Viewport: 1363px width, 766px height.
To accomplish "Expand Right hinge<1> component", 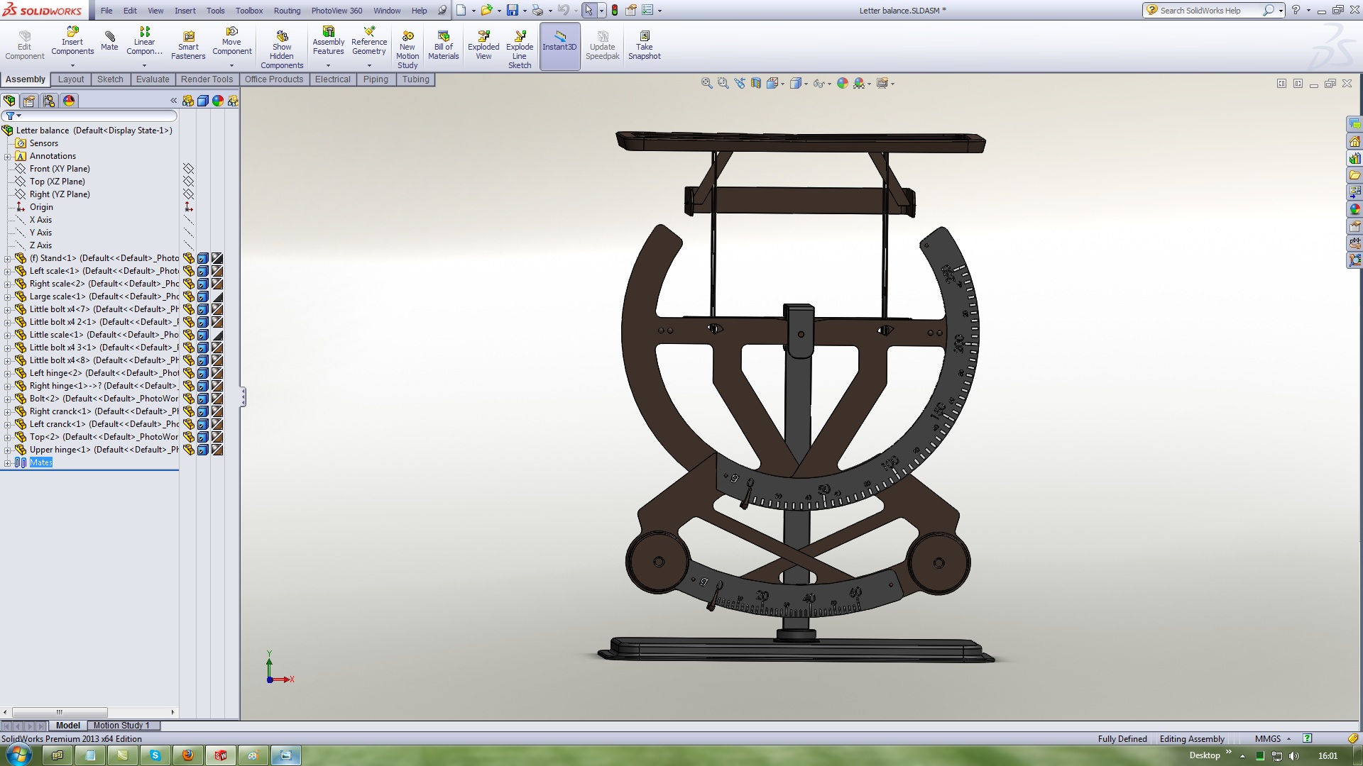I will click(8, 387).
